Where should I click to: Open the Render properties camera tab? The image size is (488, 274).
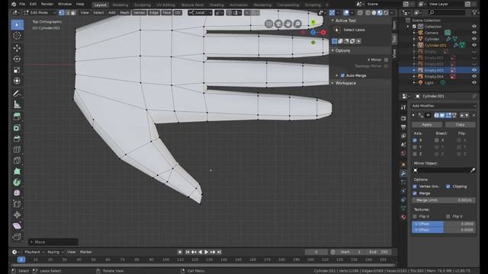[x=403, y=119]
